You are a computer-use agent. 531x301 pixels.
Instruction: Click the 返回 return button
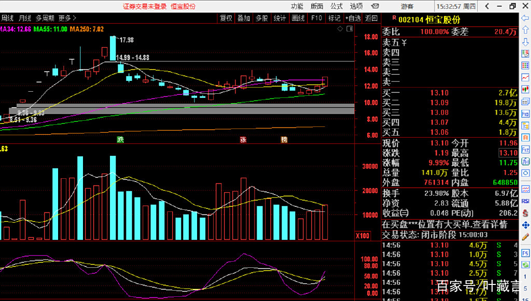coord(371,18)
